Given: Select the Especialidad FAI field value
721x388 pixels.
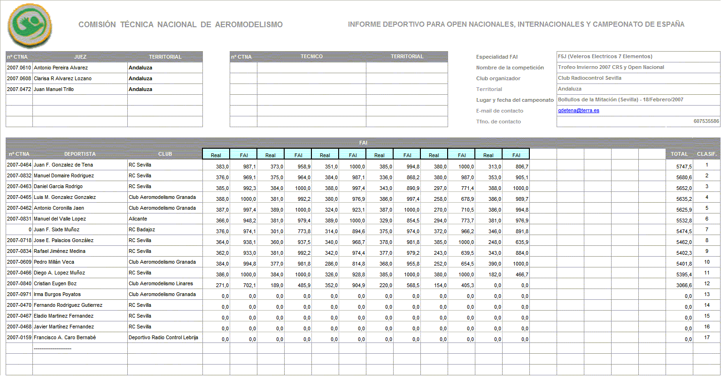Looking at the screenshot, I should [x=605, y=57].
